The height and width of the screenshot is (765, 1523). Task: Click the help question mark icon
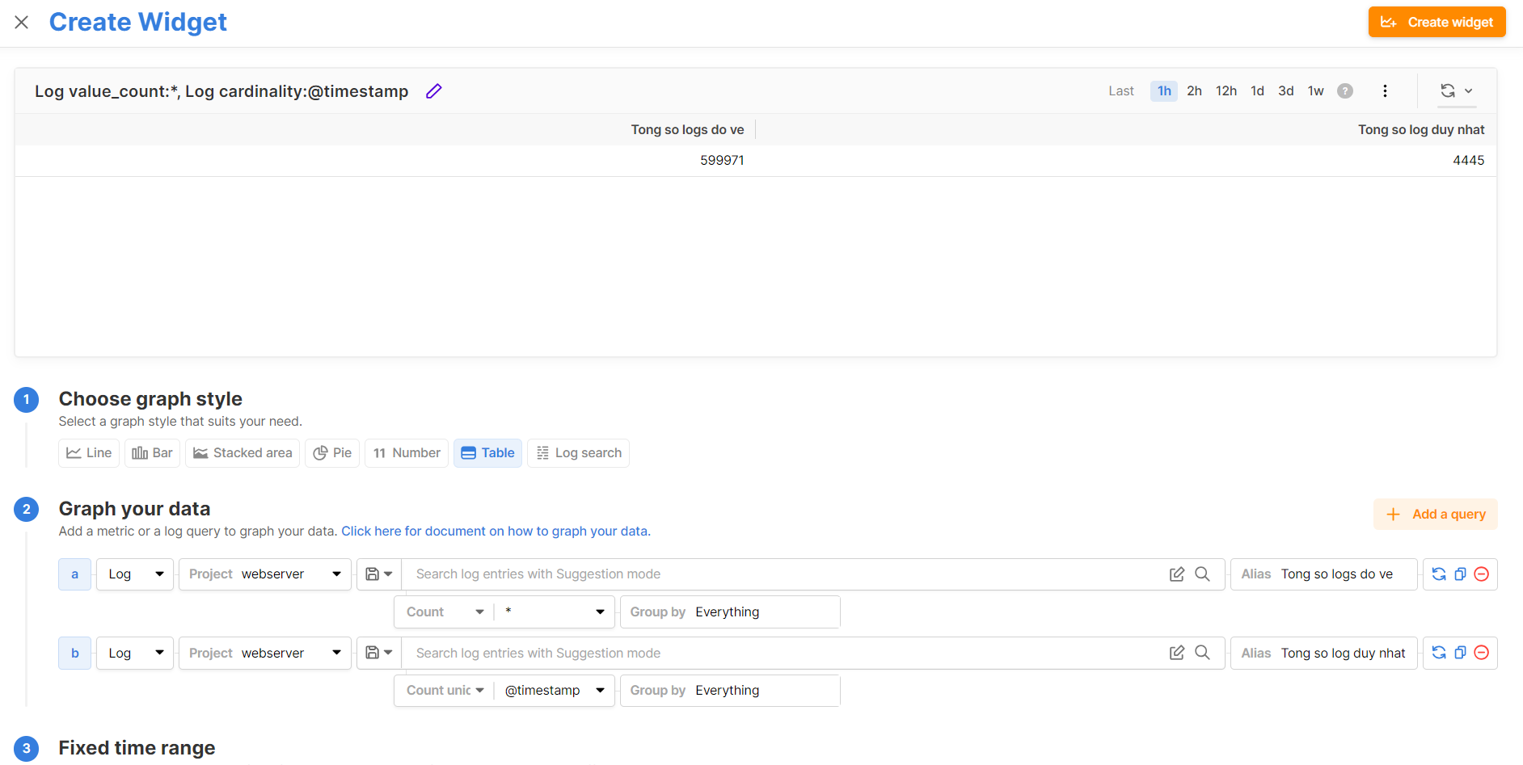pos(1345,91)
